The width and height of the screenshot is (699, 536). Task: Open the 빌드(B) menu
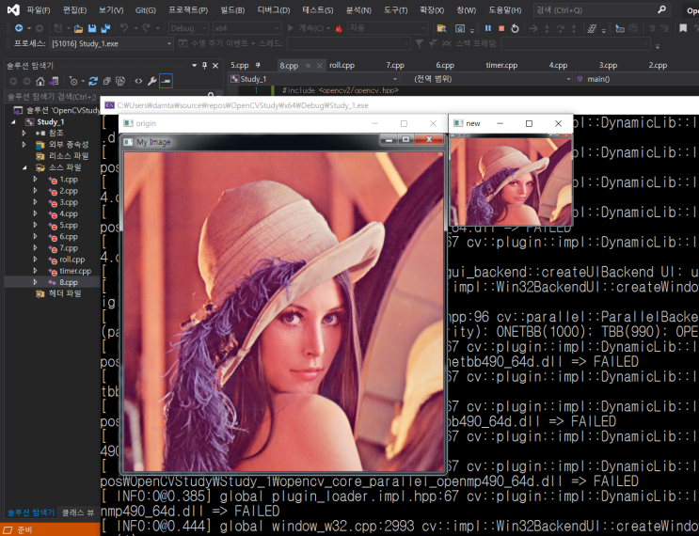(x=232, y=9)
